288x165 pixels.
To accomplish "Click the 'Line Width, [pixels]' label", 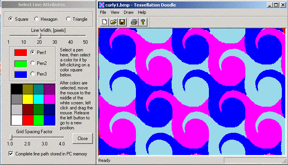I will [48, 30].
